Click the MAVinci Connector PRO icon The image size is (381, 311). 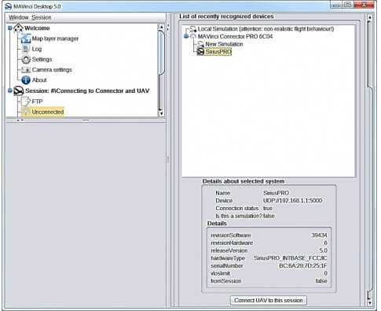click(193, 36)
